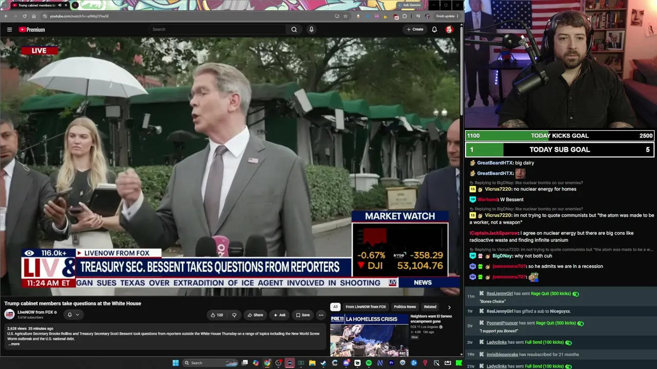Image resolution: width=657 pixels, height=369 pixels.
Task: Click the Today Sub Goal progress bar
Action: 560,150
